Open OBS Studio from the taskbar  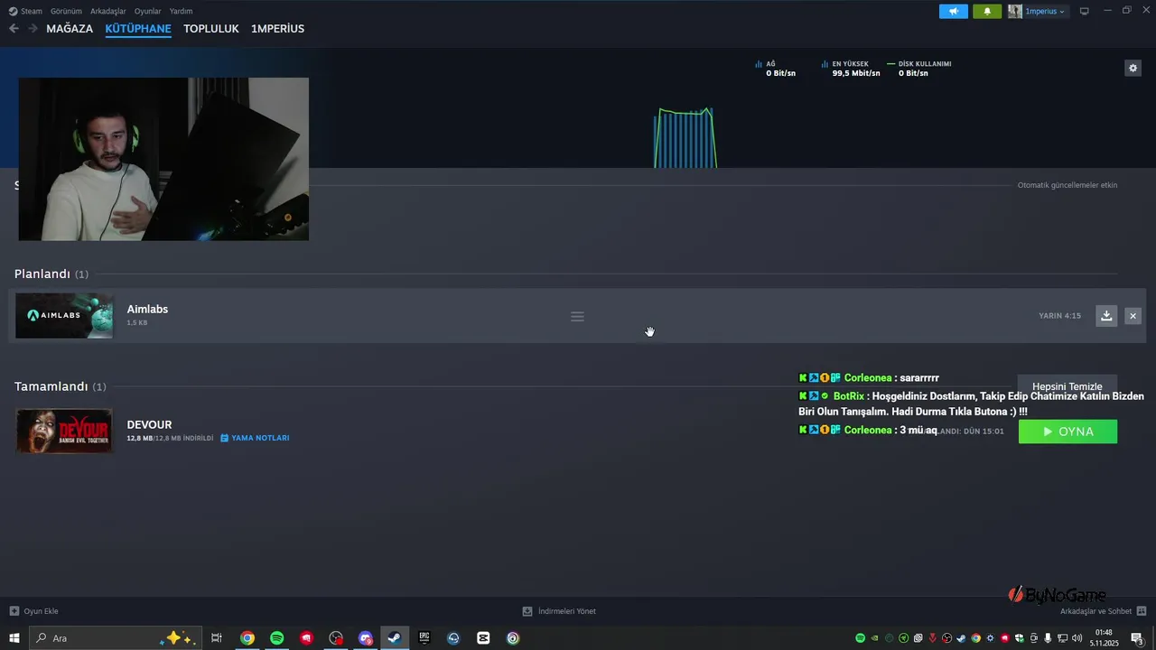click(x=336, y=638)
